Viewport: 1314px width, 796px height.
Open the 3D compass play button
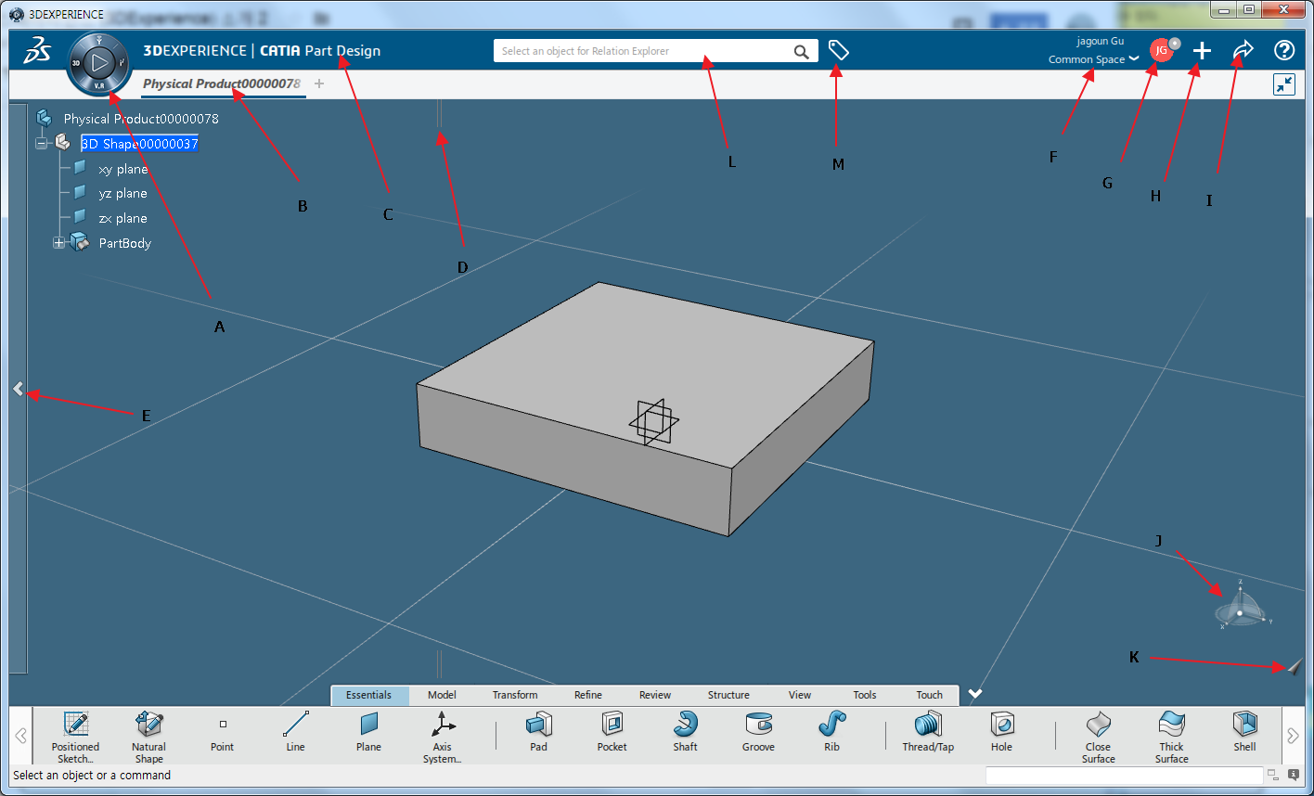point(100,63)
